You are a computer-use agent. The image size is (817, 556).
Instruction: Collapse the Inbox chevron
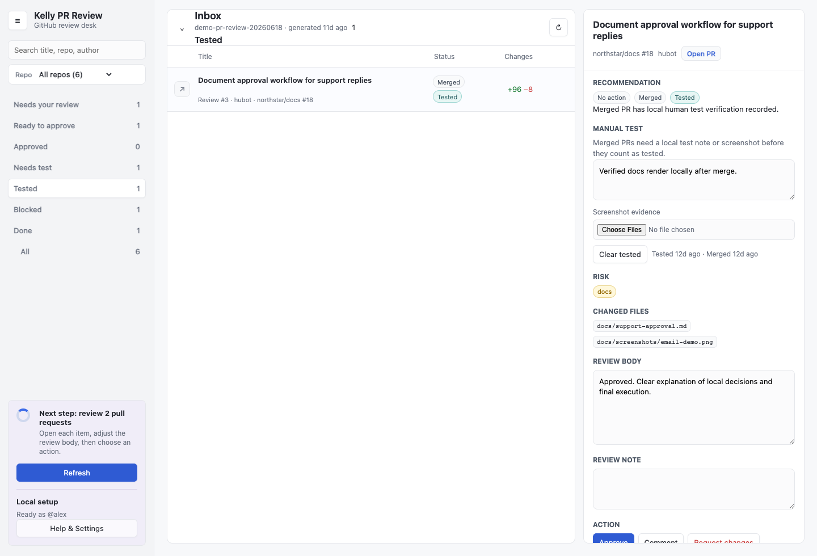pyautogui.click(x=182, y=30)
